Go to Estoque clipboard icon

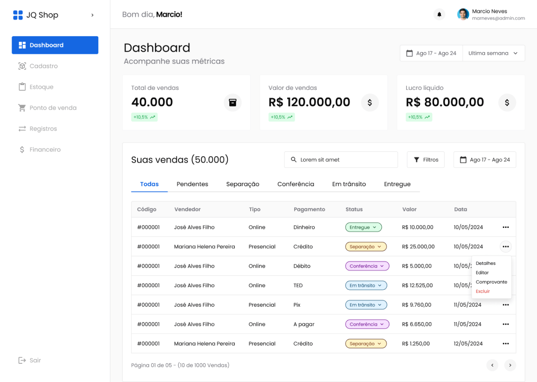pyautogui.click(x=22, y=87)
